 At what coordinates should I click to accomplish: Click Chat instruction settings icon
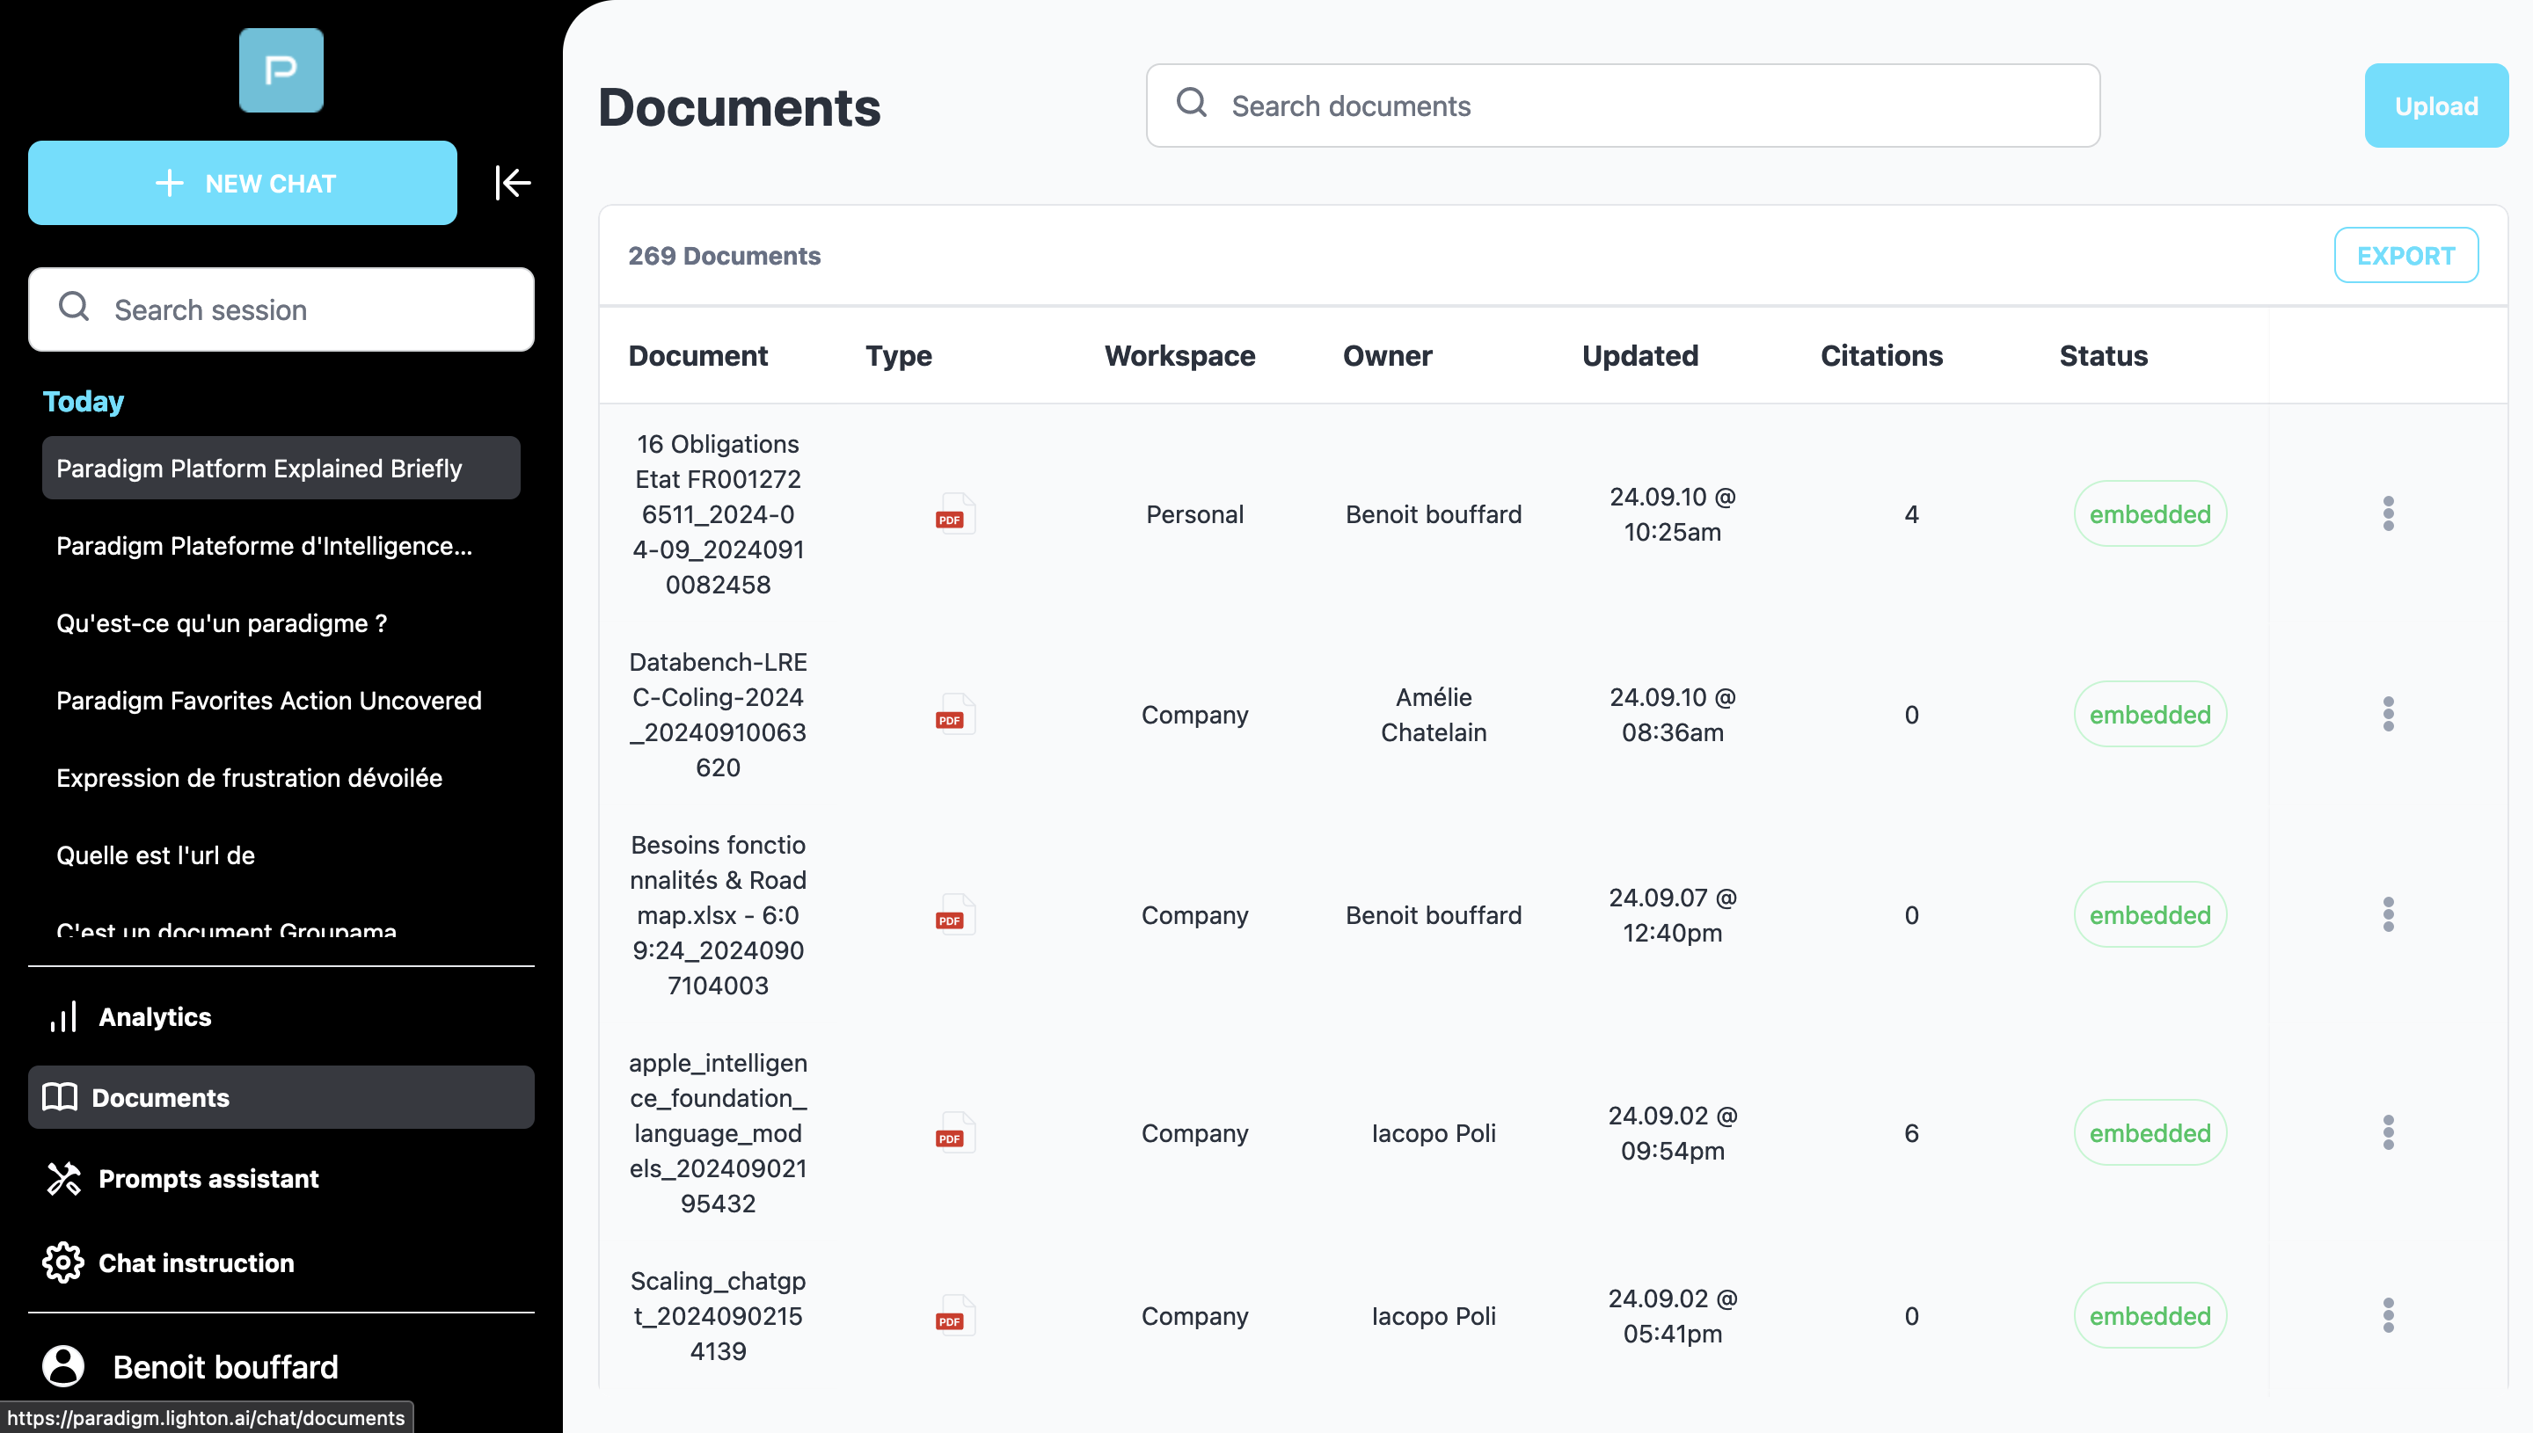(64, 1261)
